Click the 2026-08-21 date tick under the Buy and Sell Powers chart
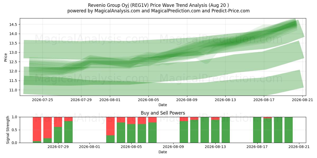Screen dimensions: 317x158 point(299,147)
